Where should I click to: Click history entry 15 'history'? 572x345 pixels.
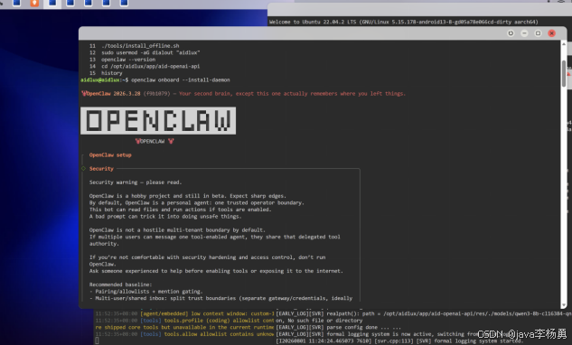pyautogui.click(x=112, y=73)
